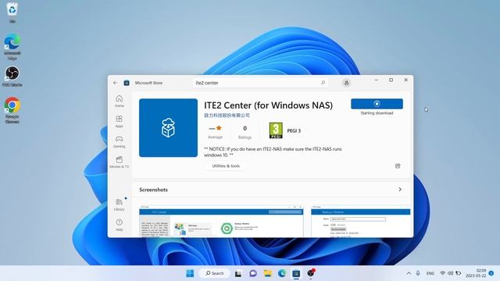Open Task View on the taskbar
Screen dimensions: 500x281
click(238, 273)
